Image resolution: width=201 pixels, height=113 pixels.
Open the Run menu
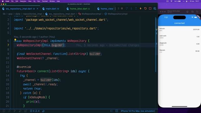pos(39,1)
